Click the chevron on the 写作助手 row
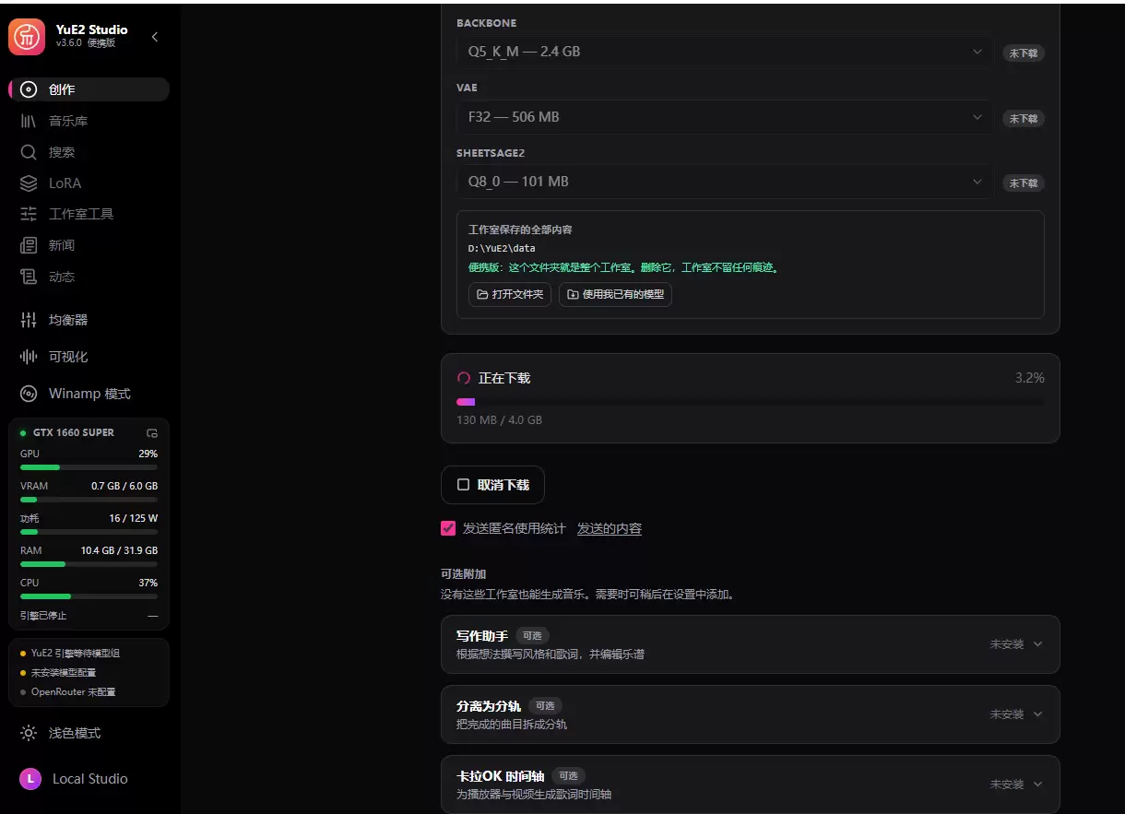The width and height of the screenshot is (1125, 814). pyautogui.click(x=1037, y=644)
